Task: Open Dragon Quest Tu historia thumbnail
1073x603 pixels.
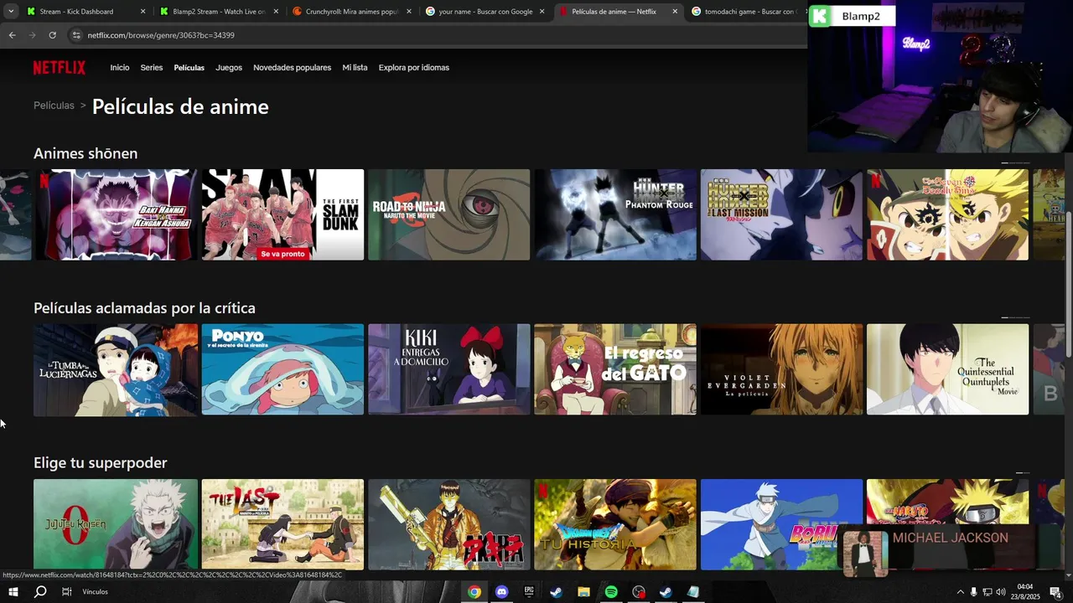Action: 615,524
